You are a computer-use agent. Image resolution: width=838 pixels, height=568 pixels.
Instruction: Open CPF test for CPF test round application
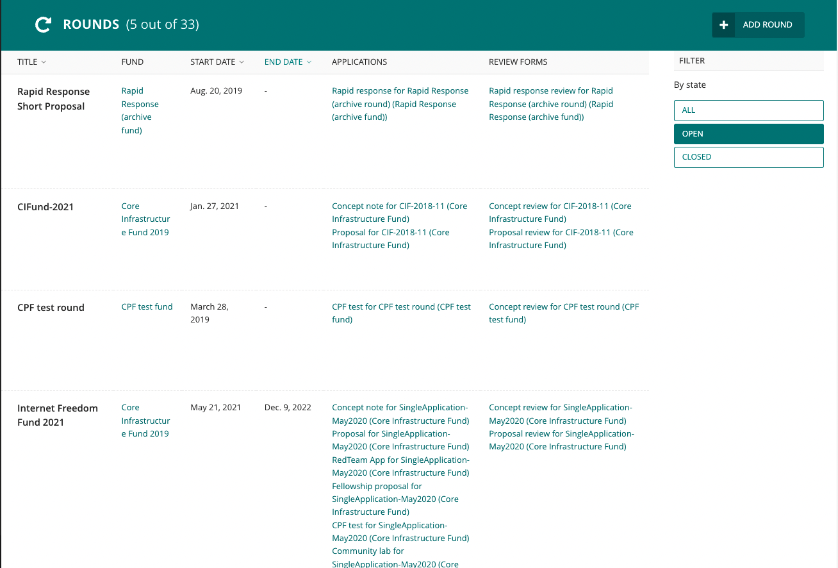(401, 313)
